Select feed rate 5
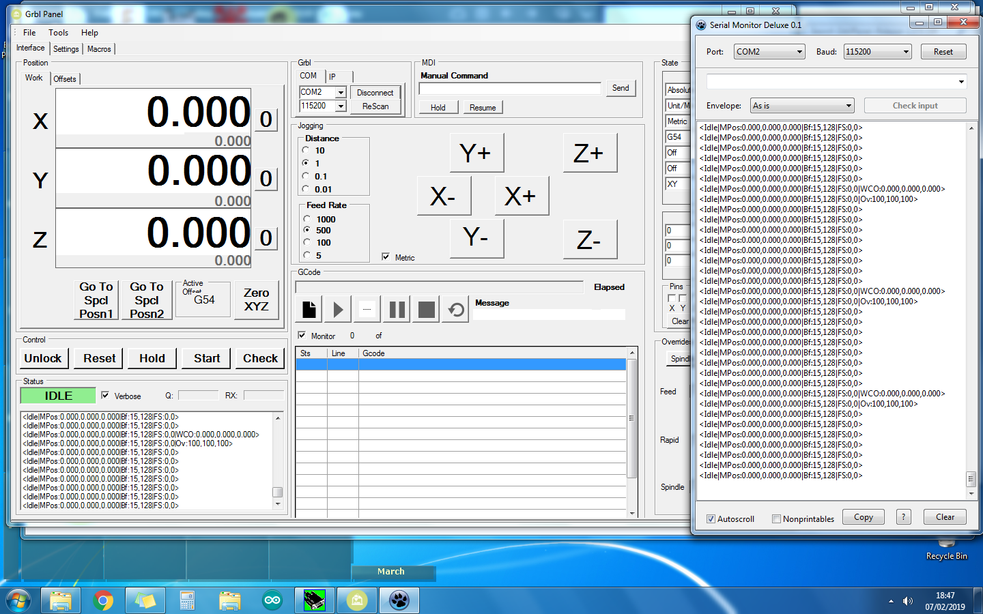This screenshot has height=614, width=983. tap(307, 255)
